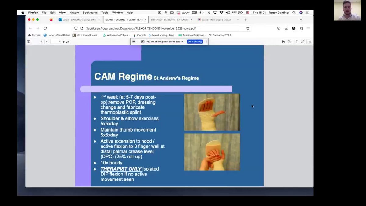Screen dimensions: 366x206
Task: Toggle the PDF sidebar panel
Action: pos(29,42)
